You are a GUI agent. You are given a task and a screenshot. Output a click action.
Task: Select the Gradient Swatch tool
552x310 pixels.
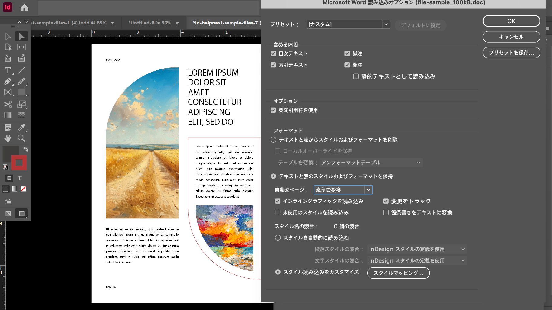pos(8,115)
